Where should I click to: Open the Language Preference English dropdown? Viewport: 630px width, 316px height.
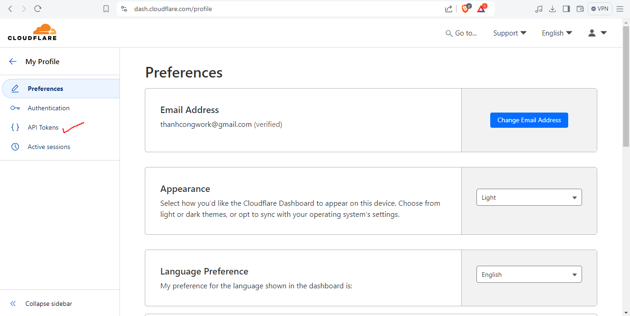coord(529,274)
